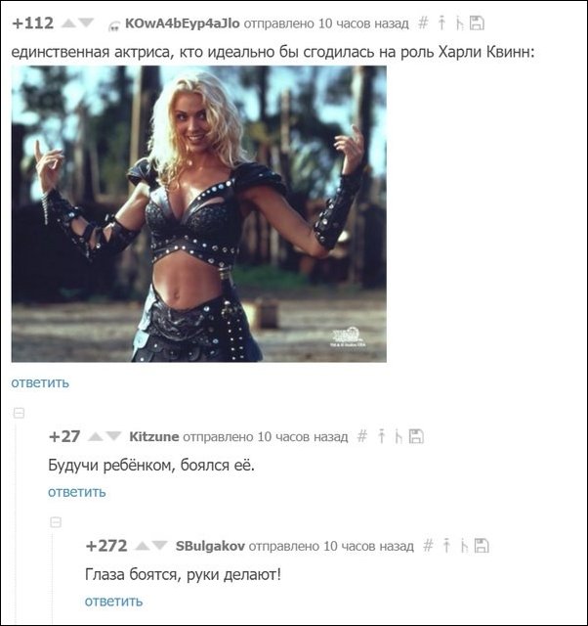Downvote SBulgakov's comment
Viewport: 588px width, 626px height.
tap(159, 545)
